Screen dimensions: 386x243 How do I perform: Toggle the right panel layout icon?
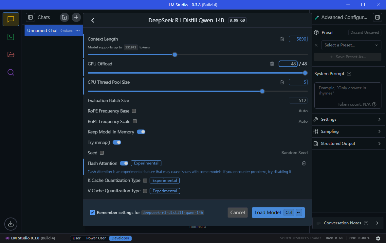click(377, 17)
